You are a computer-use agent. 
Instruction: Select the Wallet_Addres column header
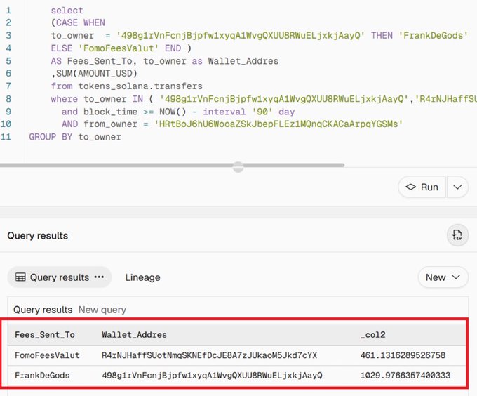tap(134, 335)
